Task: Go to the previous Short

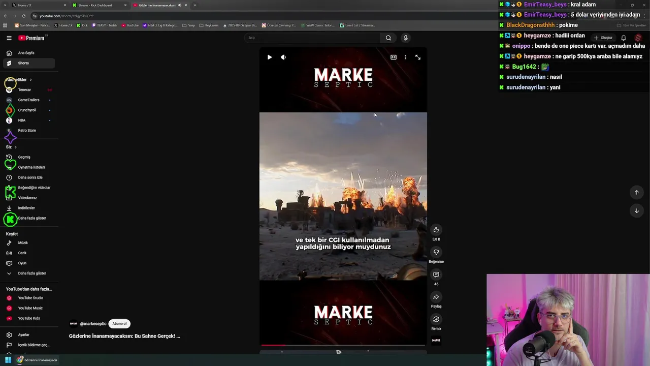Action: pos(636,192)
